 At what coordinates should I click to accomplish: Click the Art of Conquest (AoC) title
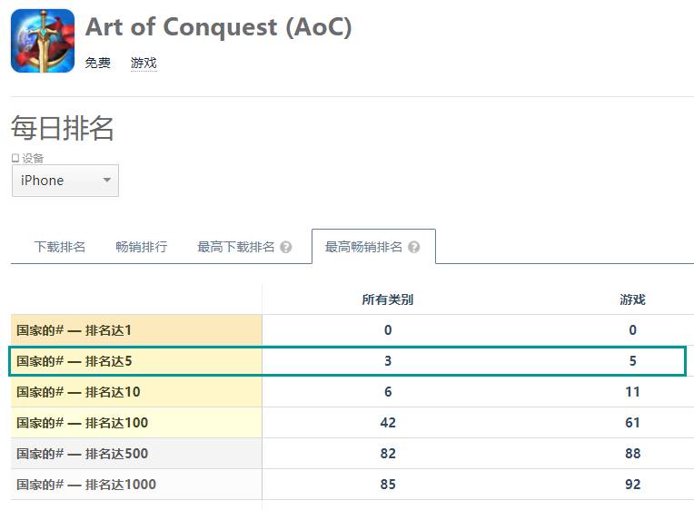218,27
